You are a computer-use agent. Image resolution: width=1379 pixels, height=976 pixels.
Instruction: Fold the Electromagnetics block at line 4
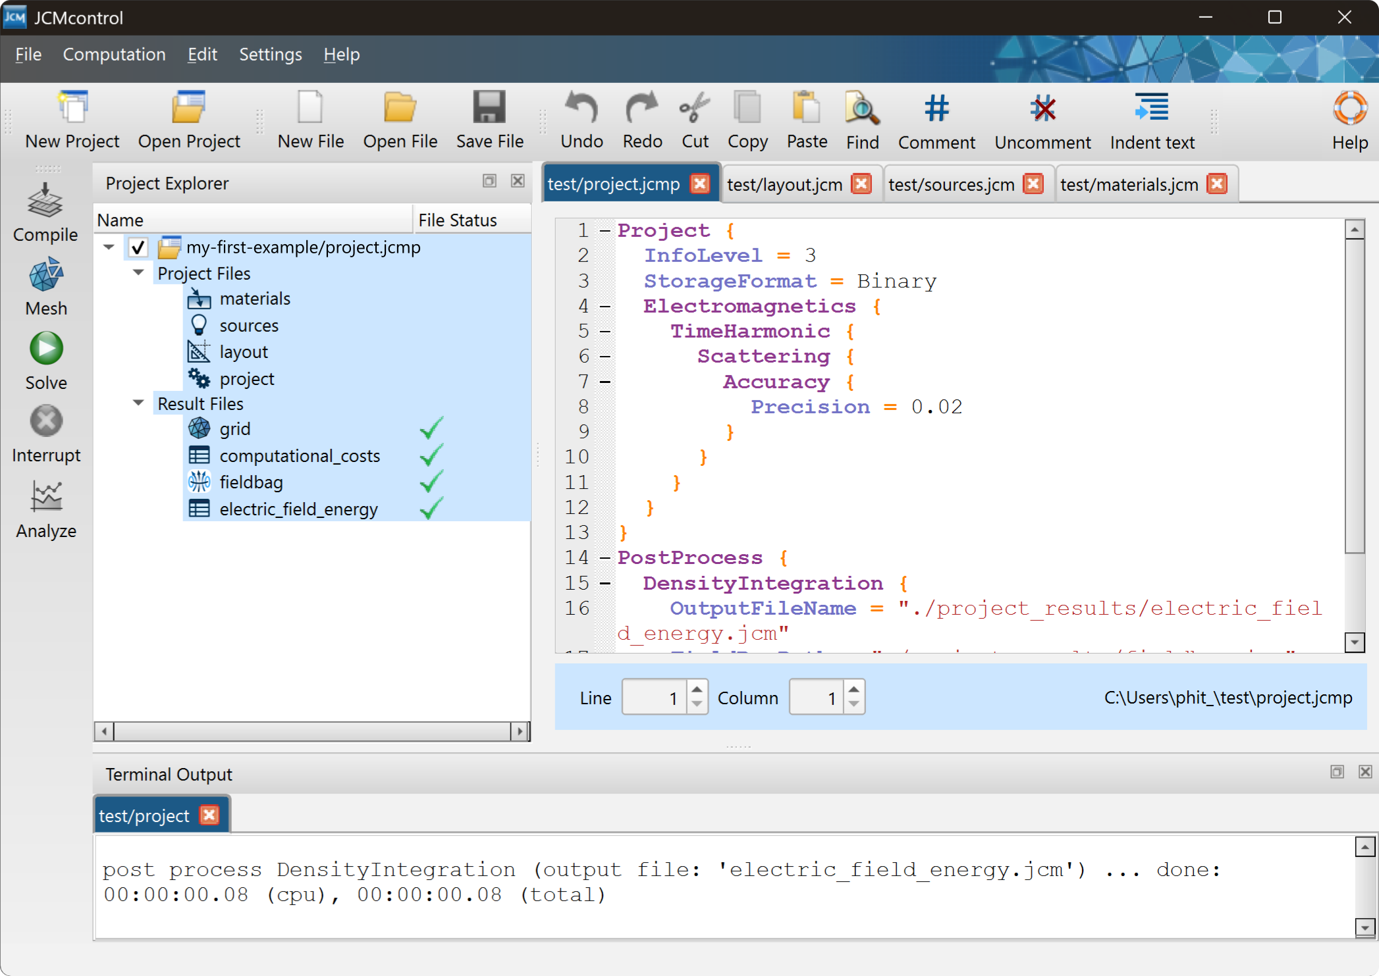(x=605, y=306)
